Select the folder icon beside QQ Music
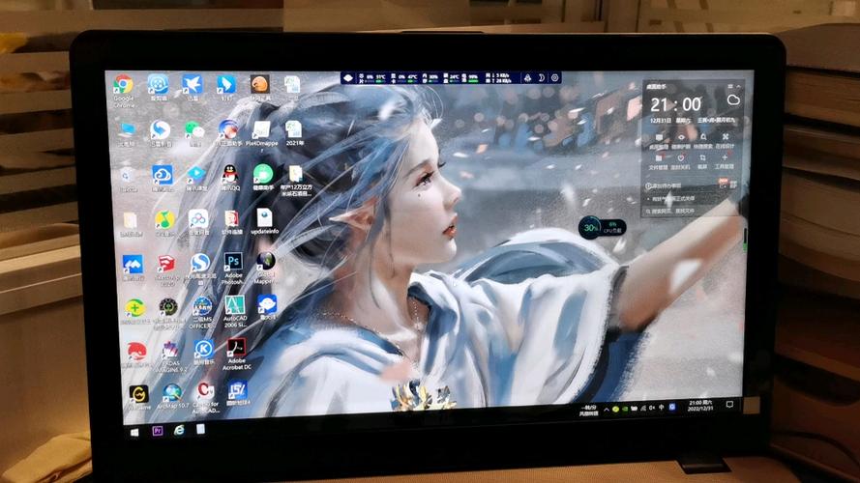 point(130,221)
